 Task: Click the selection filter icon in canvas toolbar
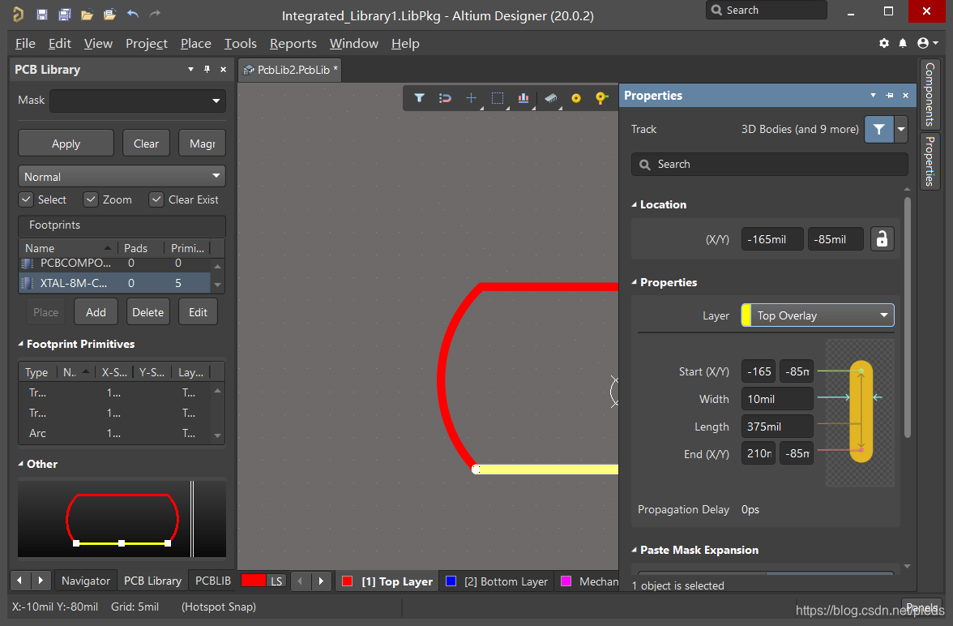pos(419,98)
